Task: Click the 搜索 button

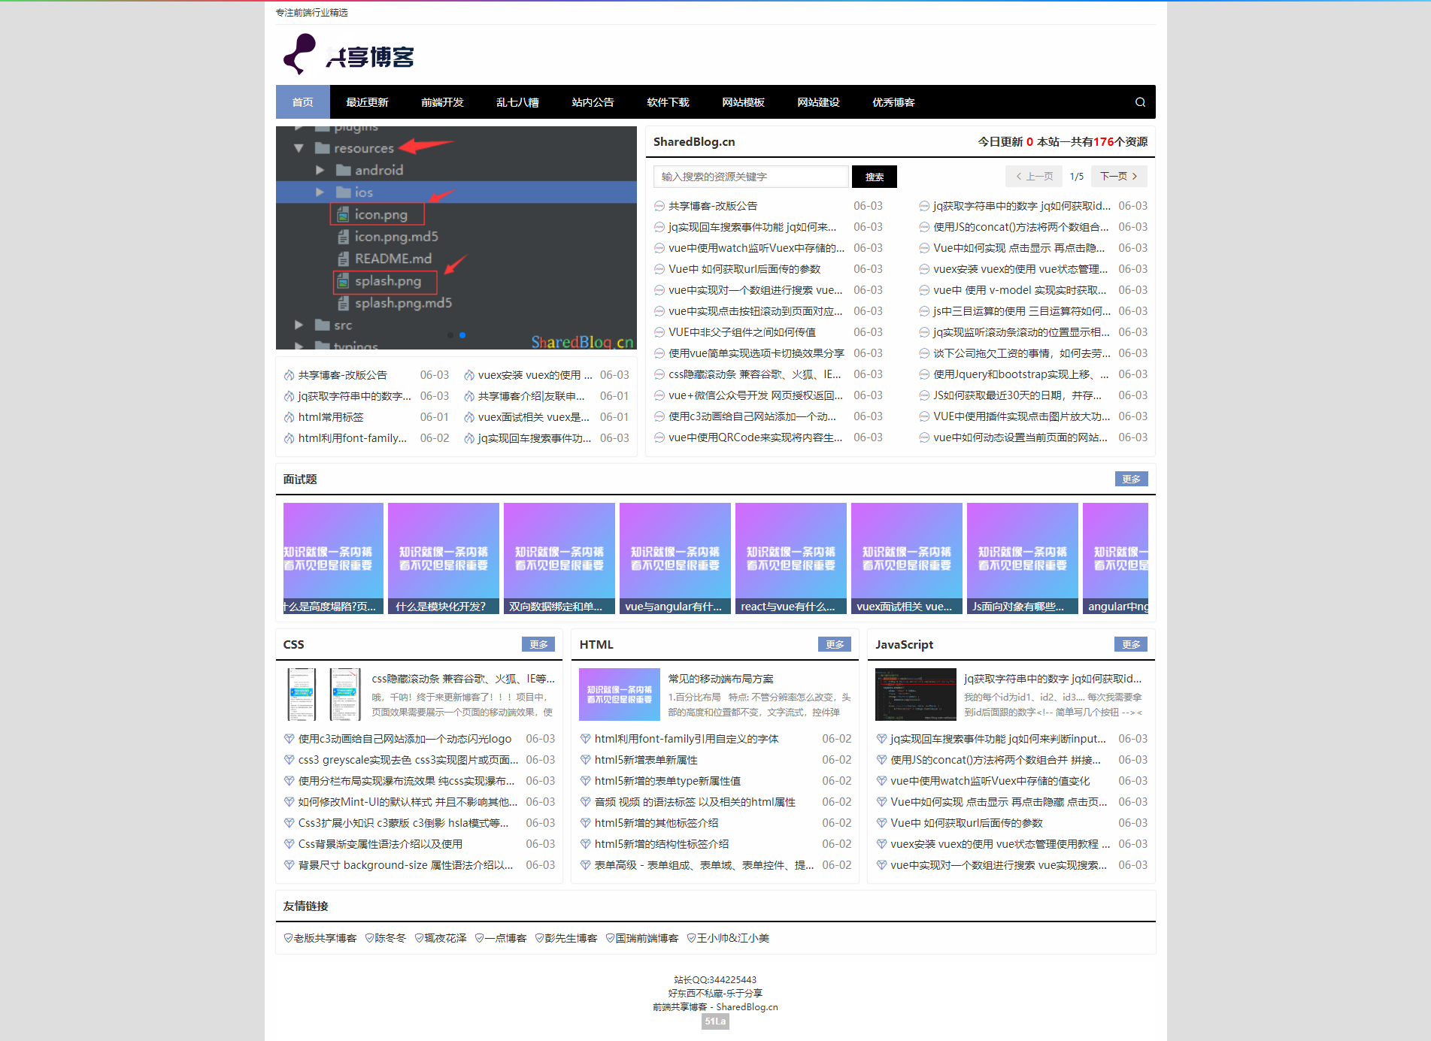Action: (x=875, y=177)
